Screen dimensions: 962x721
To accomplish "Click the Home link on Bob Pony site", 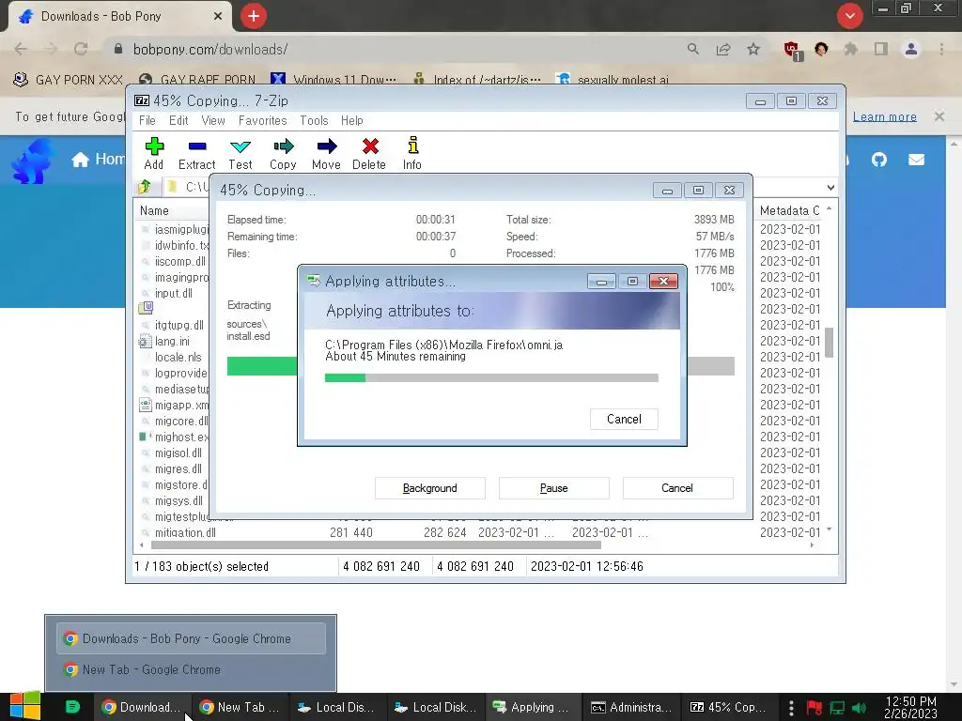I will (x=98, y=160).
